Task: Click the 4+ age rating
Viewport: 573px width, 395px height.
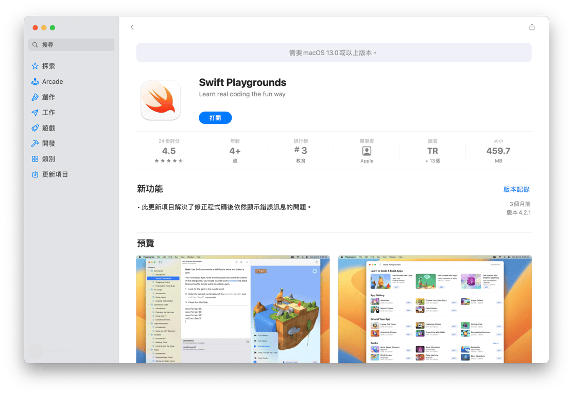Action: coord(235,151)
